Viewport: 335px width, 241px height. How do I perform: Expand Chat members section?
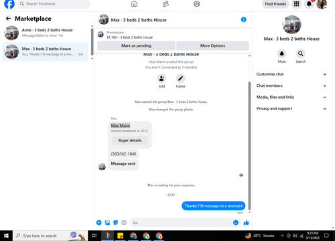click(291, 85)
